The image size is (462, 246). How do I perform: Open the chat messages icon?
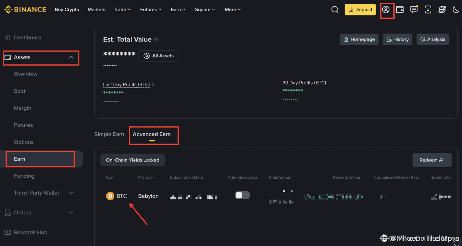point(414,10)
